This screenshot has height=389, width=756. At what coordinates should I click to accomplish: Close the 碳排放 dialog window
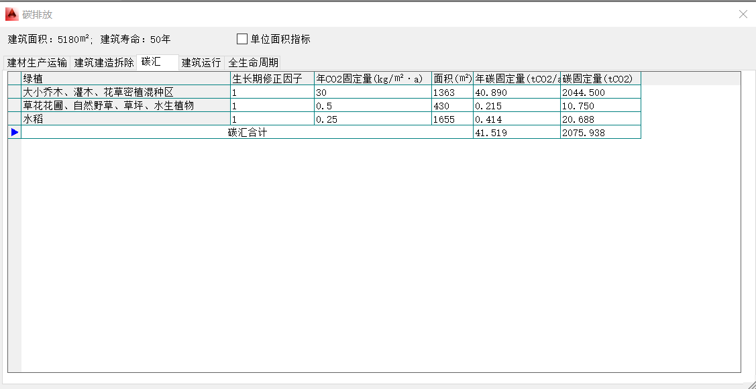point(743,14)
